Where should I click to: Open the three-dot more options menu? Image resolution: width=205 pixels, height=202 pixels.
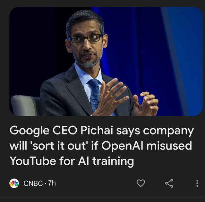(197, 183)
